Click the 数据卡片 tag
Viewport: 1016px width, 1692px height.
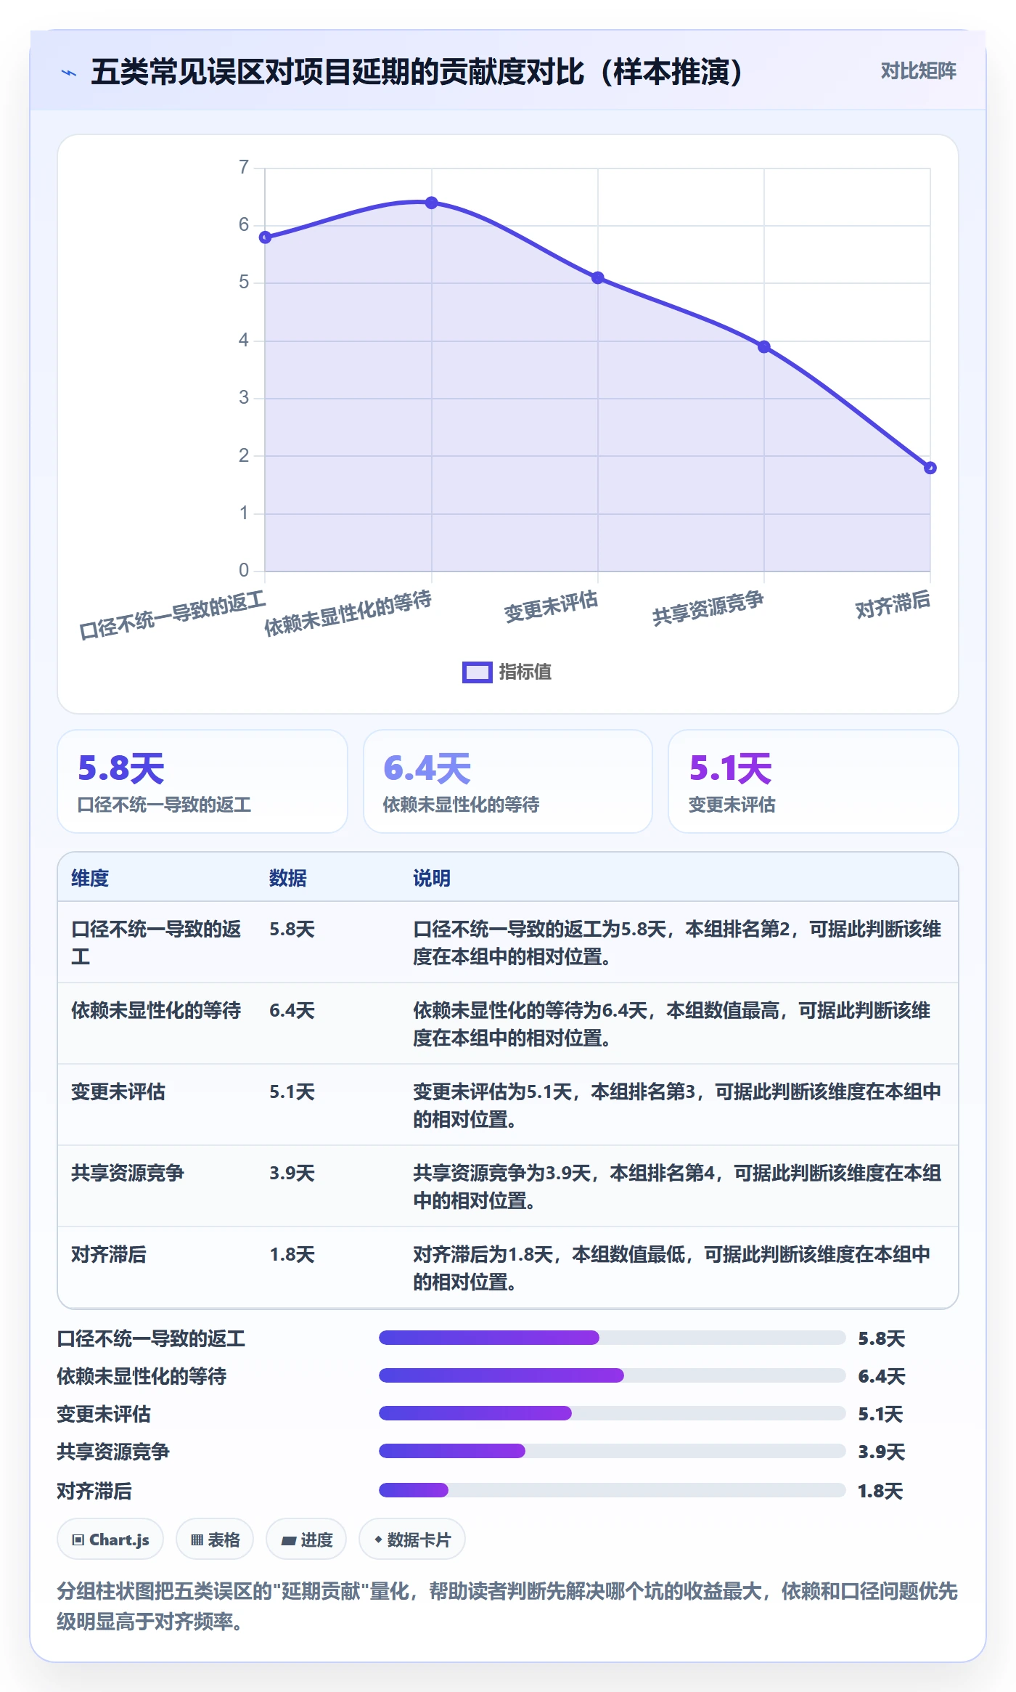pyautogui.click(x=412, y=1540)
